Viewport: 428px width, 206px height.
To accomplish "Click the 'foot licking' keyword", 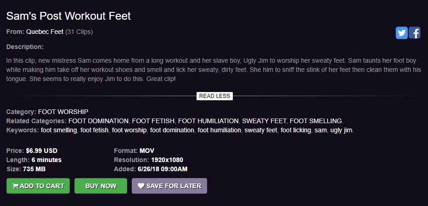I will [296, 130].
